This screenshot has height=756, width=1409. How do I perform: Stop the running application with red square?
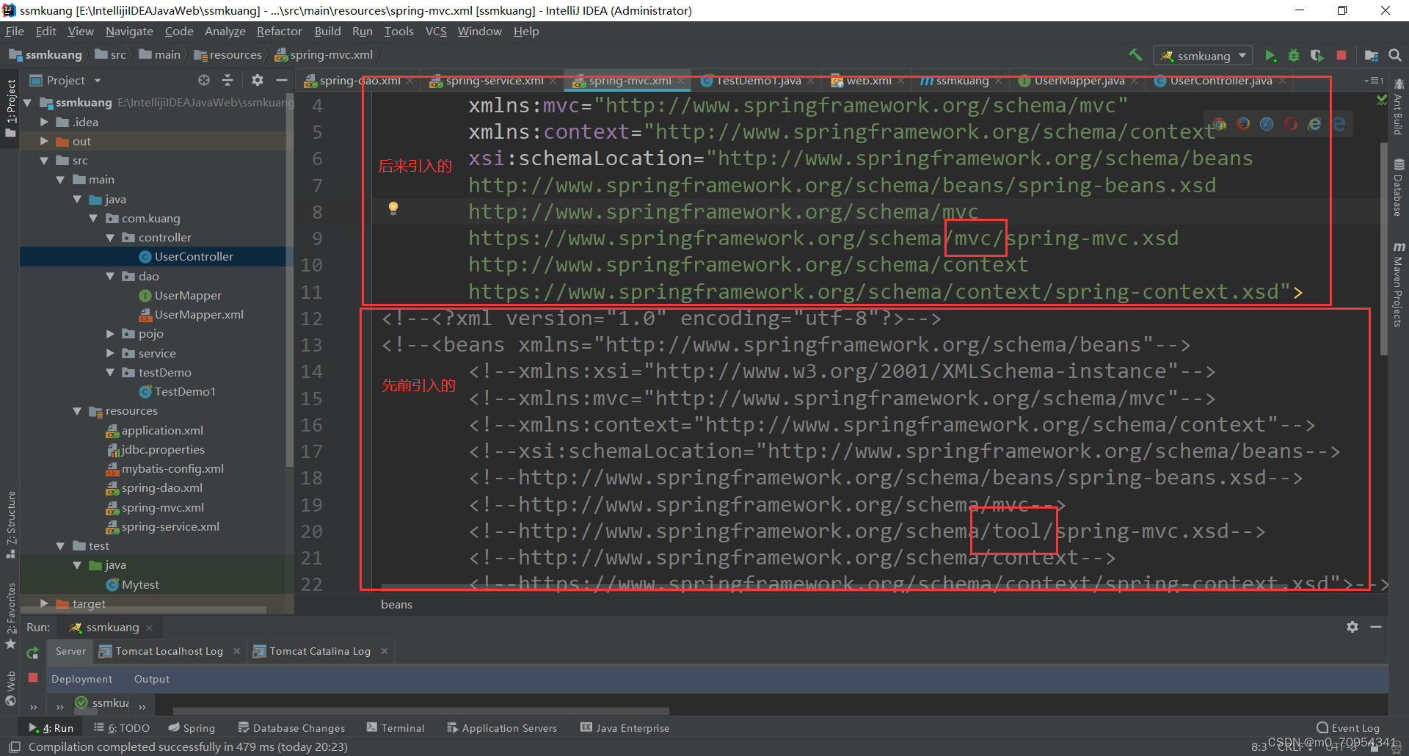1342,55
